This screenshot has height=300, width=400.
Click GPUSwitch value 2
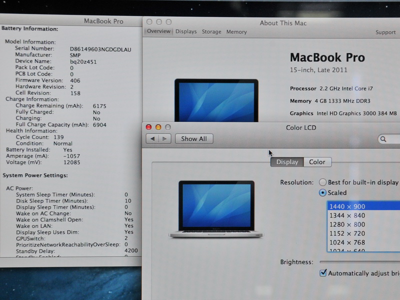[x=126, y=238]
